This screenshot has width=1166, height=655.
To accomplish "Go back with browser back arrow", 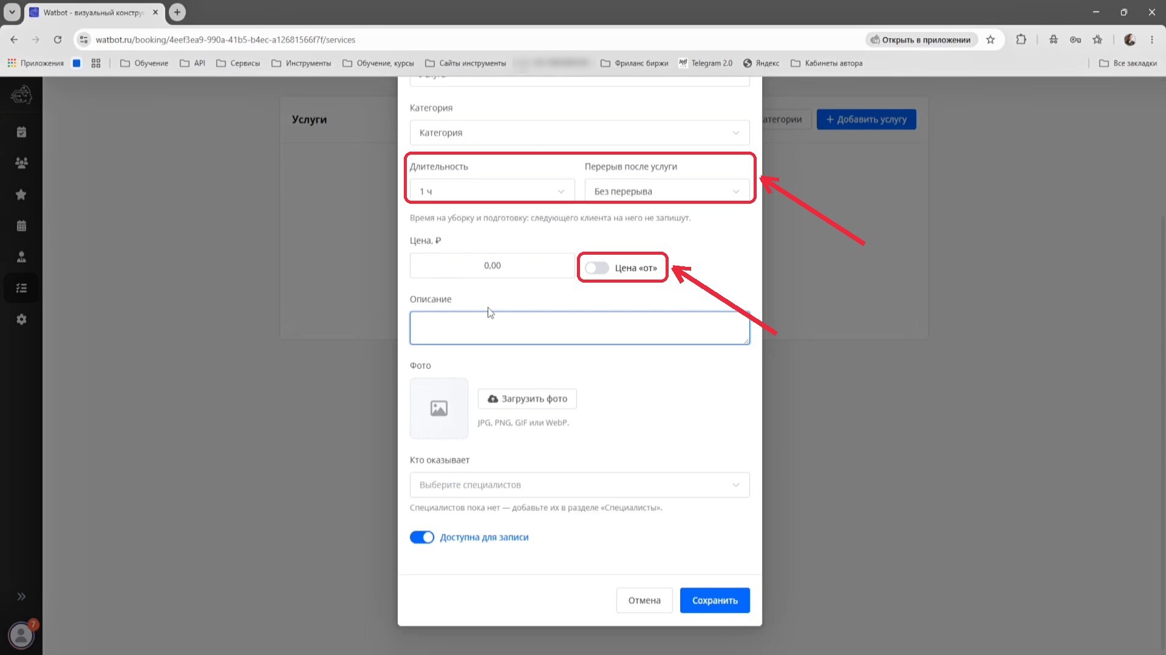I will click(14, 40).
